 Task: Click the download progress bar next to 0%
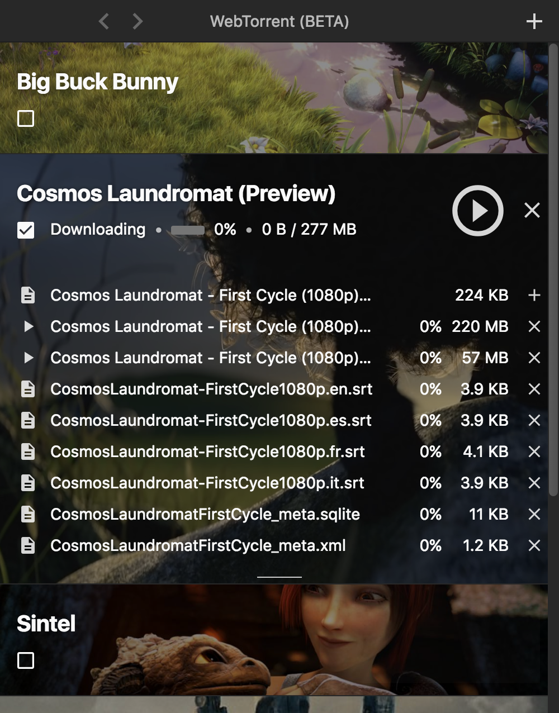click(187, 230)
